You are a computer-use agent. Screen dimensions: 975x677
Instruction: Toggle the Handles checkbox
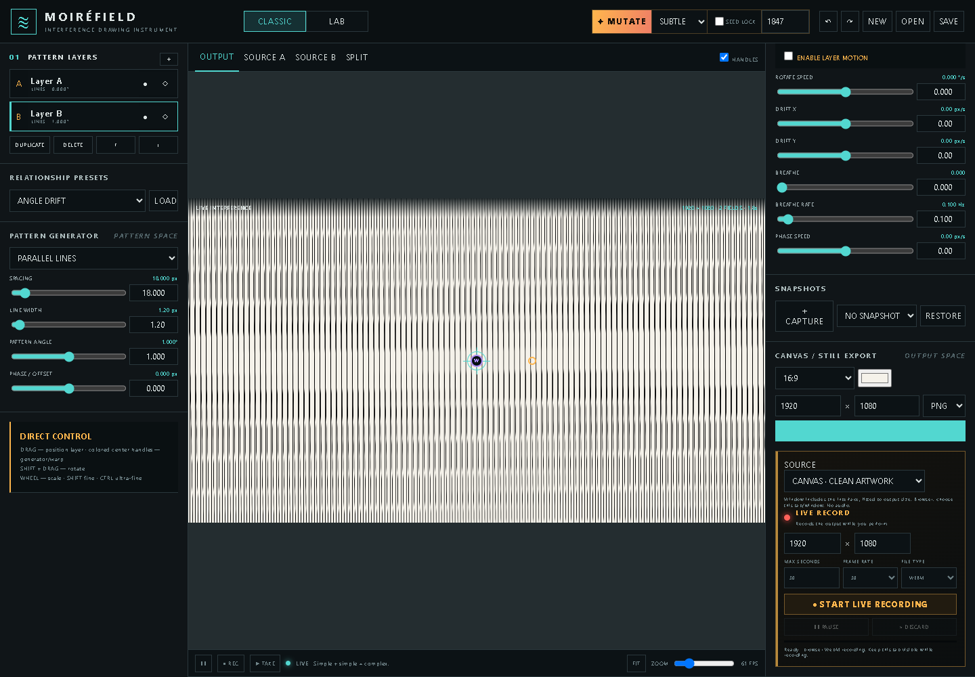point(724,58)
